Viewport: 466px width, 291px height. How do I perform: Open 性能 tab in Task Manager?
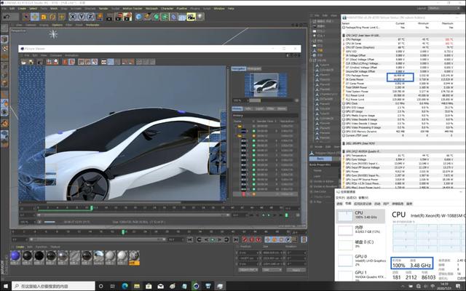348,204
